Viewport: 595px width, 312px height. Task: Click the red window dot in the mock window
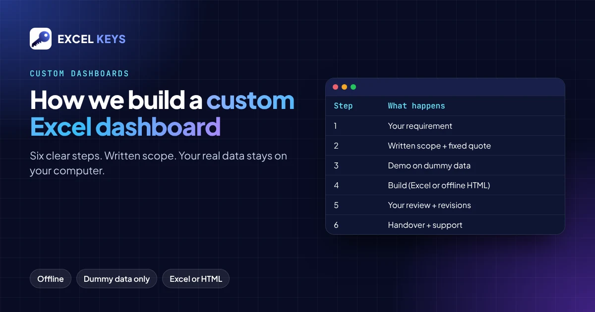336,87
